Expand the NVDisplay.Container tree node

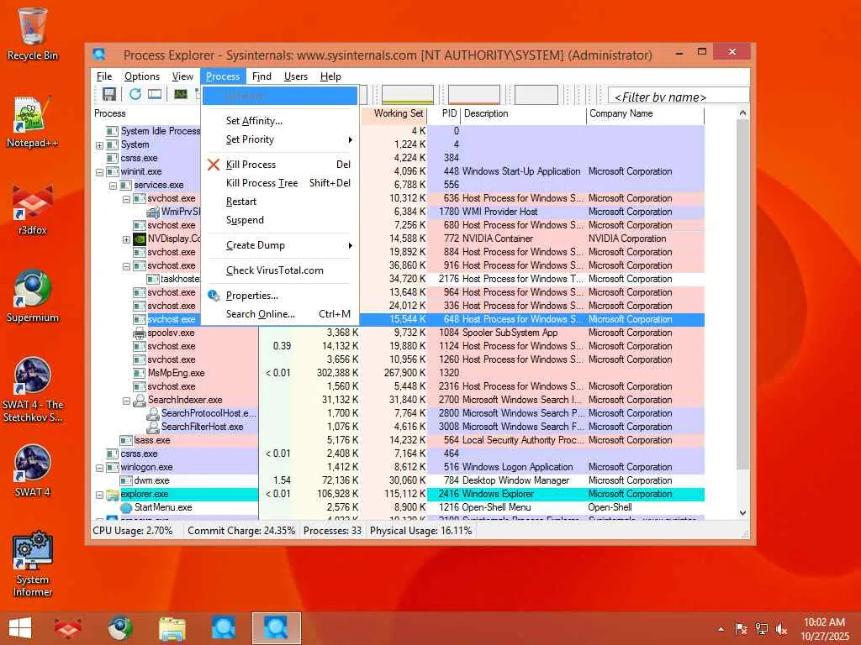point(126,239)
